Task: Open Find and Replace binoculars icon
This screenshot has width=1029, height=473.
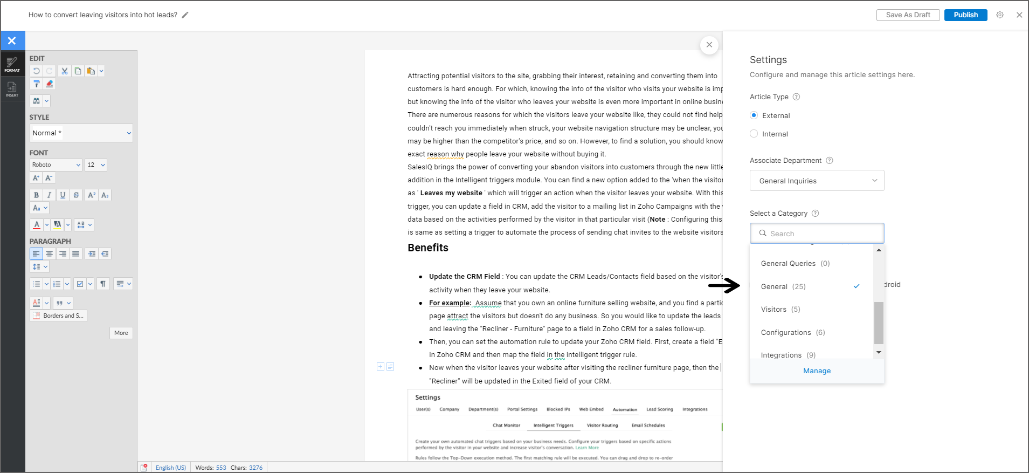Action: click(36, 101)
